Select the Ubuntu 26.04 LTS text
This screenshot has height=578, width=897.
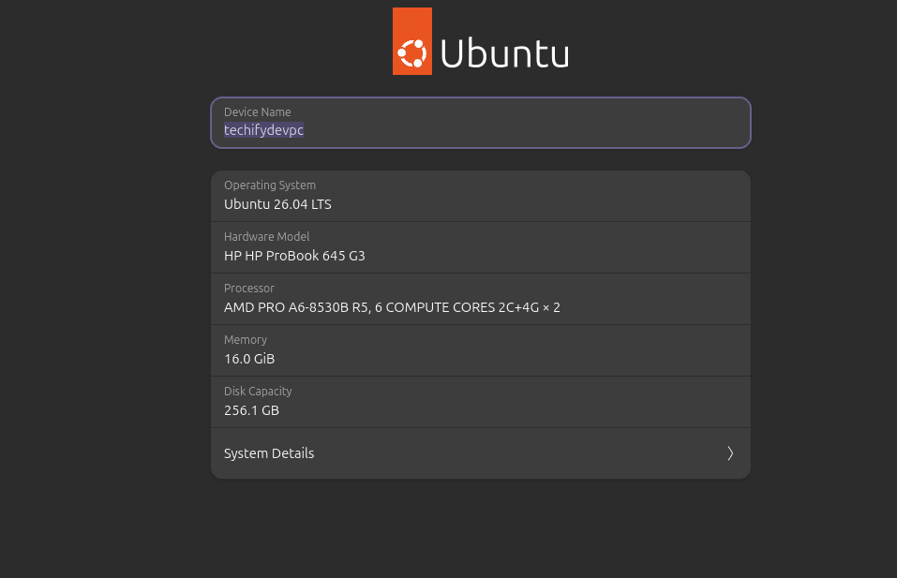[277, 204]
